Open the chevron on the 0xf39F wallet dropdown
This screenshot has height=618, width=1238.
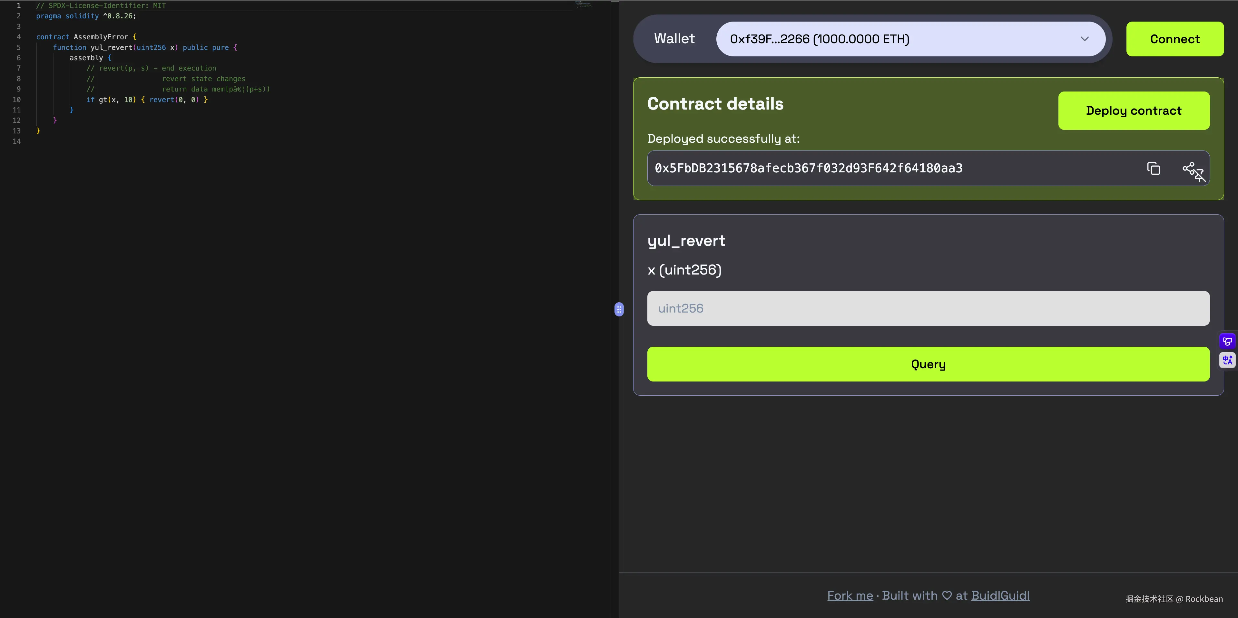pos(1084,38)
